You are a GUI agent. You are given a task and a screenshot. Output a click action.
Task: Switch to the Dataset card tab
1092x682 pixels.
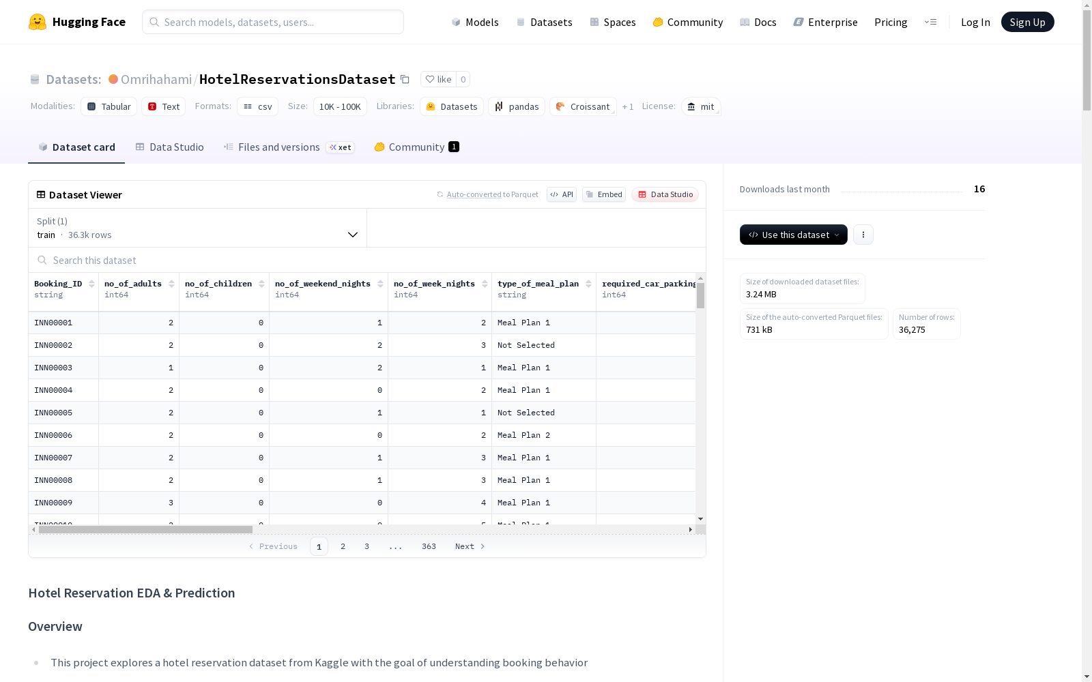coord(76,147)
